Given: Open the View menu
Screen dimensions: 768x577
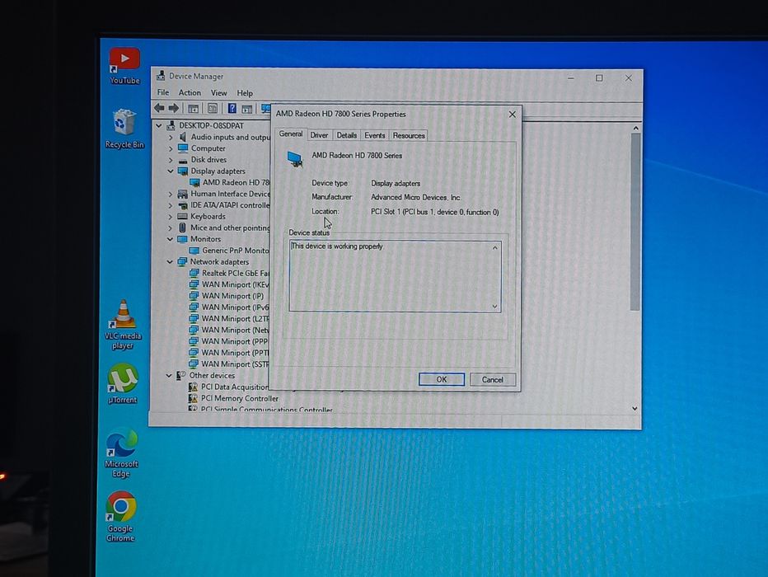Looking at the screenshot, I should click(219, 92).
